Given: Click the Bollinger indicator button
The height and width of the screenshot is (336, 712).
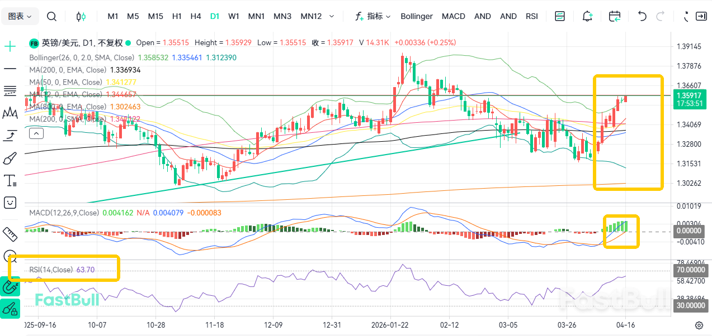Looking at the screenshot, I should pos(416,16).
